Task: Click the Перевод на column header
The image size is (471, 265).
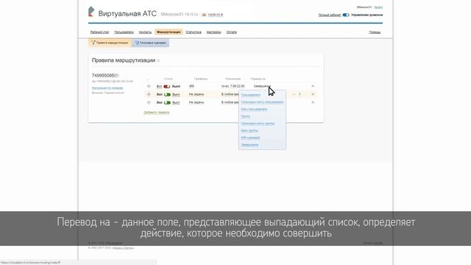Action: 258,79
